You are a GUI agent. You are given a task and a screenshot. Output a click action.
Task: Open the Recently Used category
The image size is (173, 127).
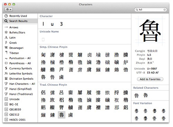[x=20, y=16]
